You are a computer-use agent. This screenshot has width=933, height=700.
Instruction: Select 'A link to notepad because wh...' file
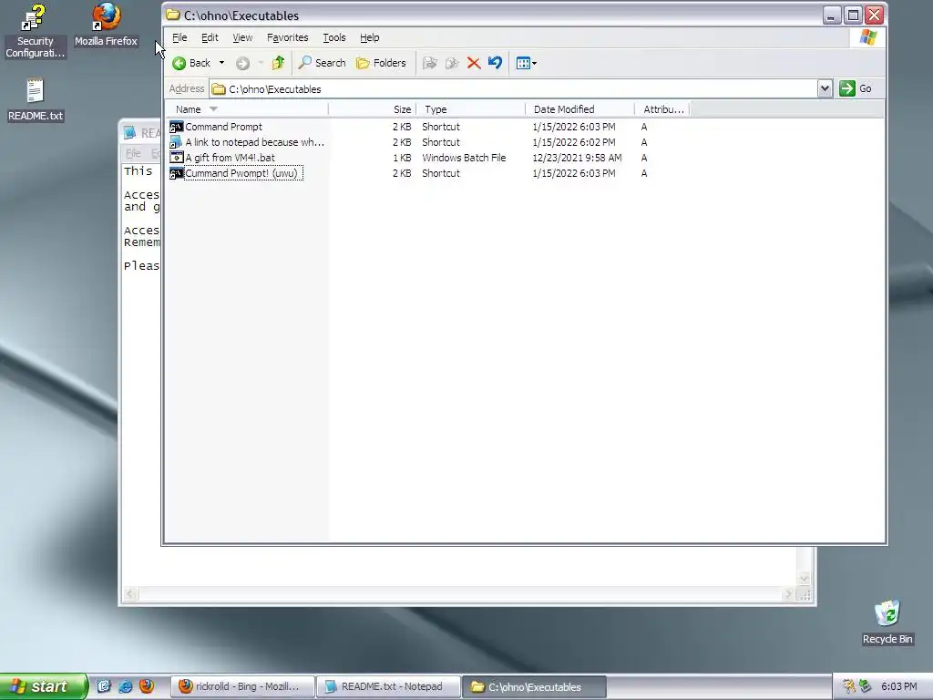pyautogui.click(x=255, y=142)
